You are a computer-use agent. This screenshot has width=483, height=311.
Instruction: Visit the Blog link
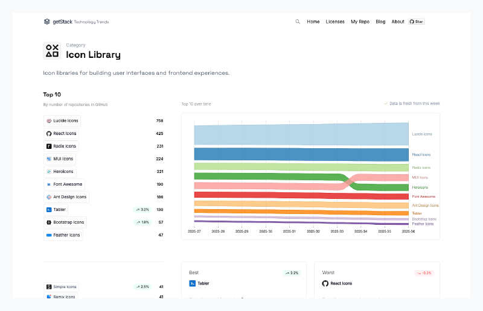tap(380, 22)
